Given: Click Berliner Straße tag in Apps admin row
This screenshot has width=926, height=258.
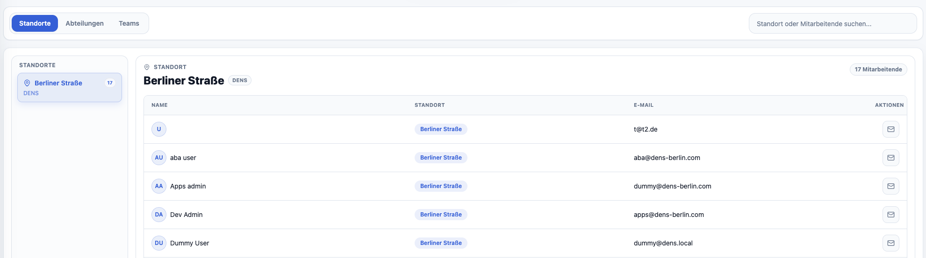Looking at the screenshot, I should (x=441, y=186).
